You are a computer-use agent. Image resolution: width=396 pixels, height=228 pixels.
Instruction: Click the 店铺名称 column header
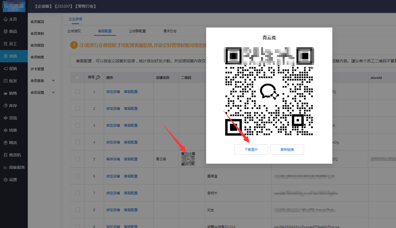pyautogui.click(x=163, y=77)
